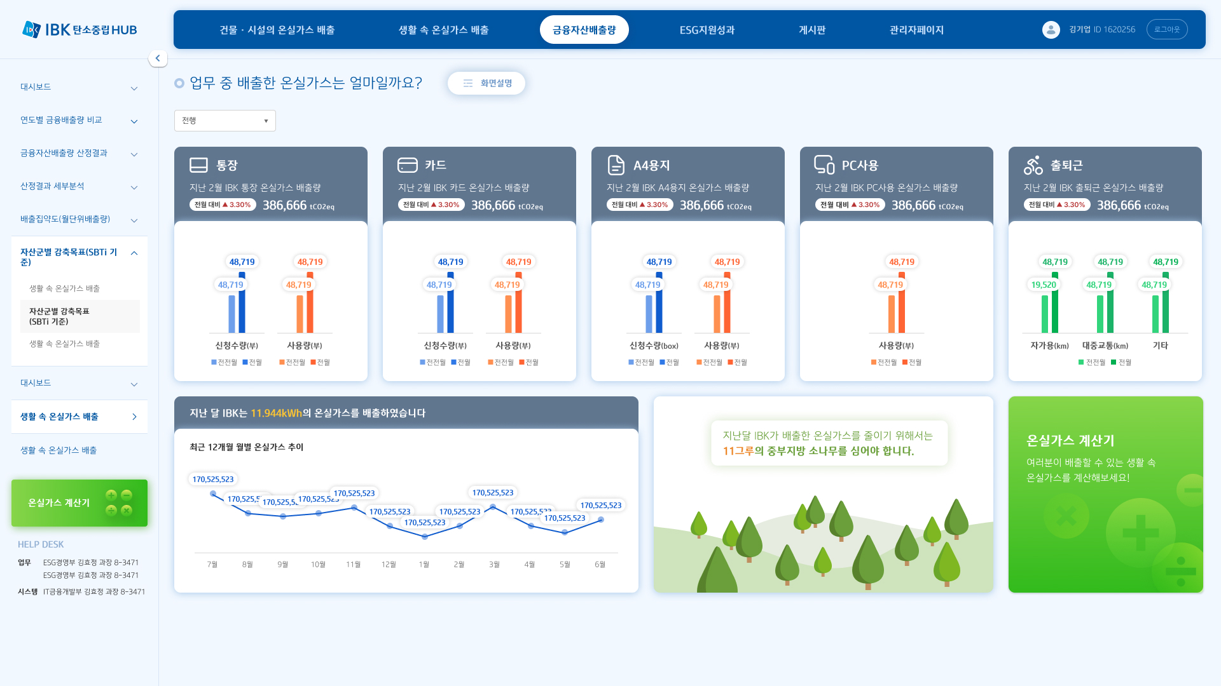Click the green 전월 legend swatch in 출퇴근 card
The image size is (1221, 686).
tap(1114, 362)
